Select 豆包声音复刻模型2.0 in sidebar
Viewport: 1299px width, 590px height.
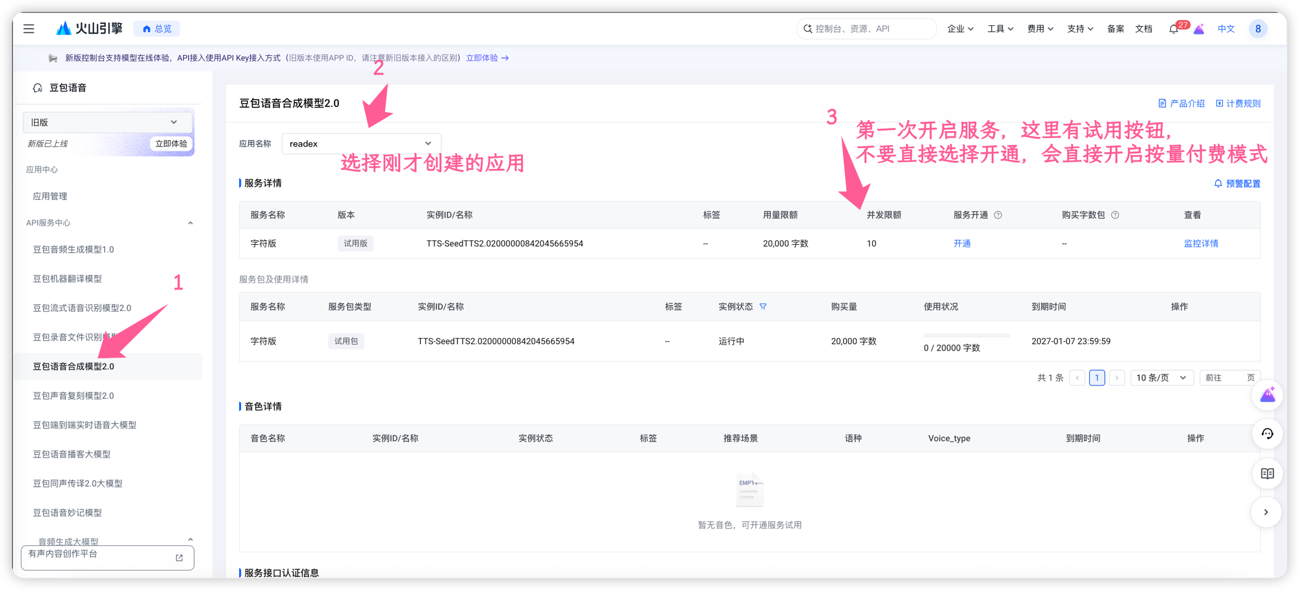point(73,395)
